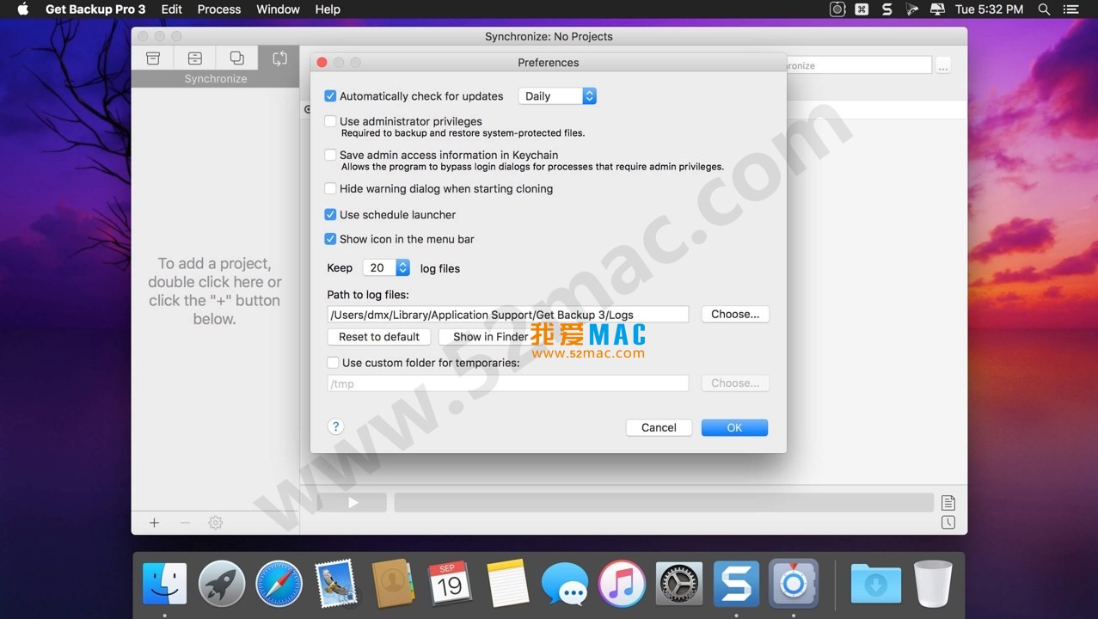The width and height of the screenshot is (1098, 619).
Task: Uncheck Automatically check for updates
Action: coord(330,96)
